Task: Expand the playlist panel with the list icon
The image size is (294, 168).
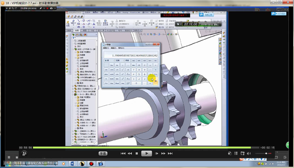Action: (x=236, y=154)
